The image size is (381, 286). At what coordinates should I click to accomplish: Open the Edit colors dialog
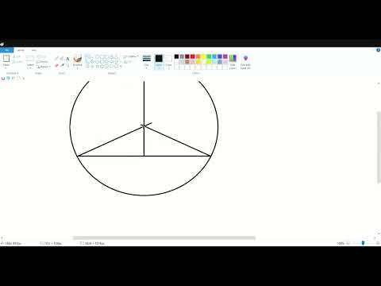(233, 62)
